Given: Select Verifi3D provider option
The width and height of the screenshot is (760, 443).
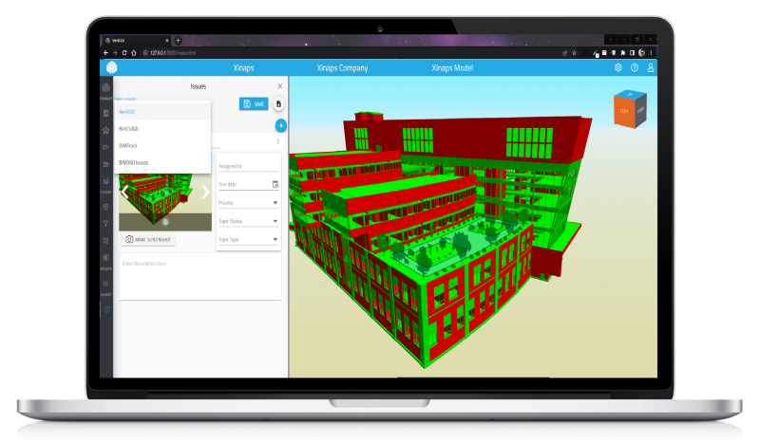Looking at the screenshot, I should coord(162,112).
